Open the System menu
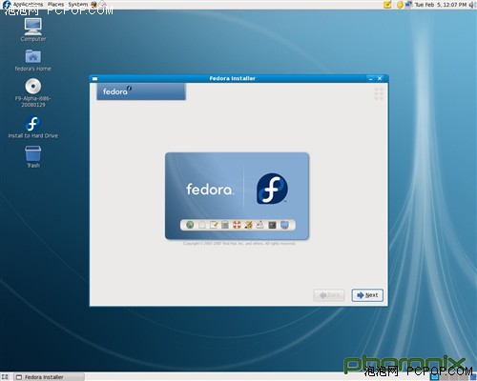The image size is (477, 381). click(x=78, y=5)
